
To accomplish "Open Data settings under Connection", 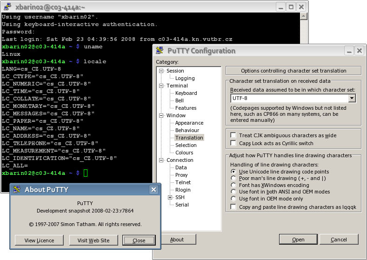I will click(181, 167).
